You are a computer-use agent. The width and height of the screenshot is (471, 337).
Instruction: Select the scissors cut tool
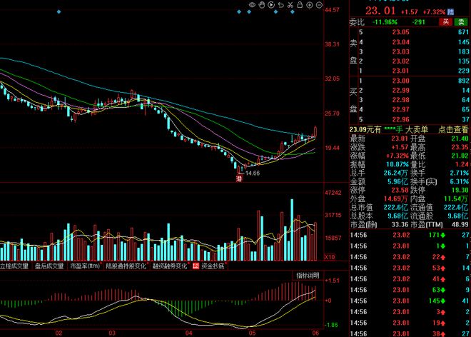click(291, 6)
